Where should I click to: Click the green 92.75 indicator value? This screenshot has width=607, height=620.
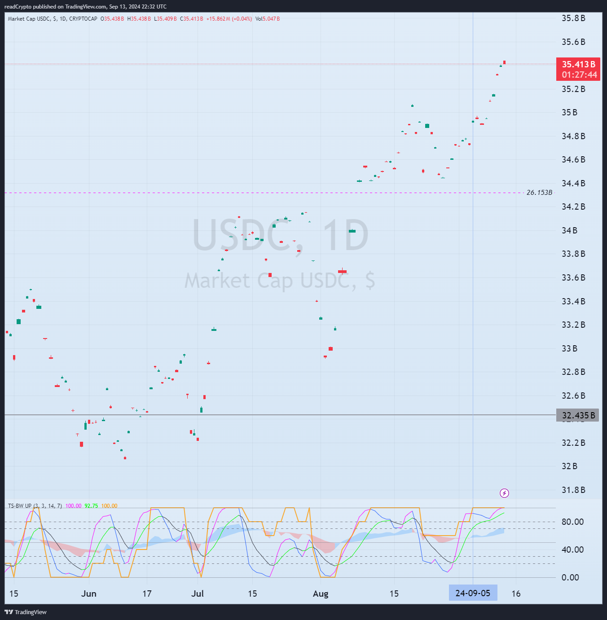[x=91, y=506]
